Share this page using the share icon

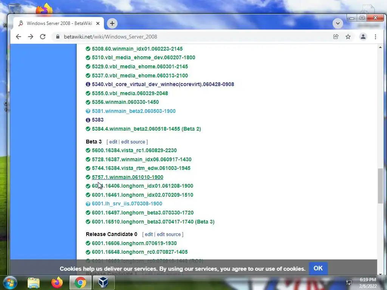pos(336,37)
